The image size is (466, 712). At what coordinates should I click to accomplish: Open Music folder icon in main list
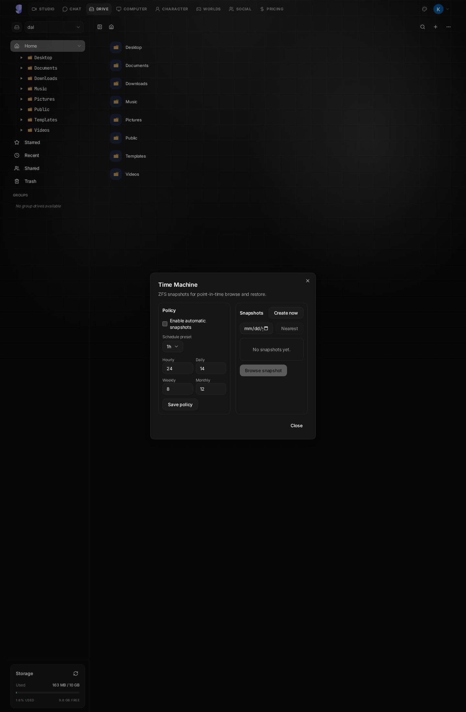pos(116,102)
